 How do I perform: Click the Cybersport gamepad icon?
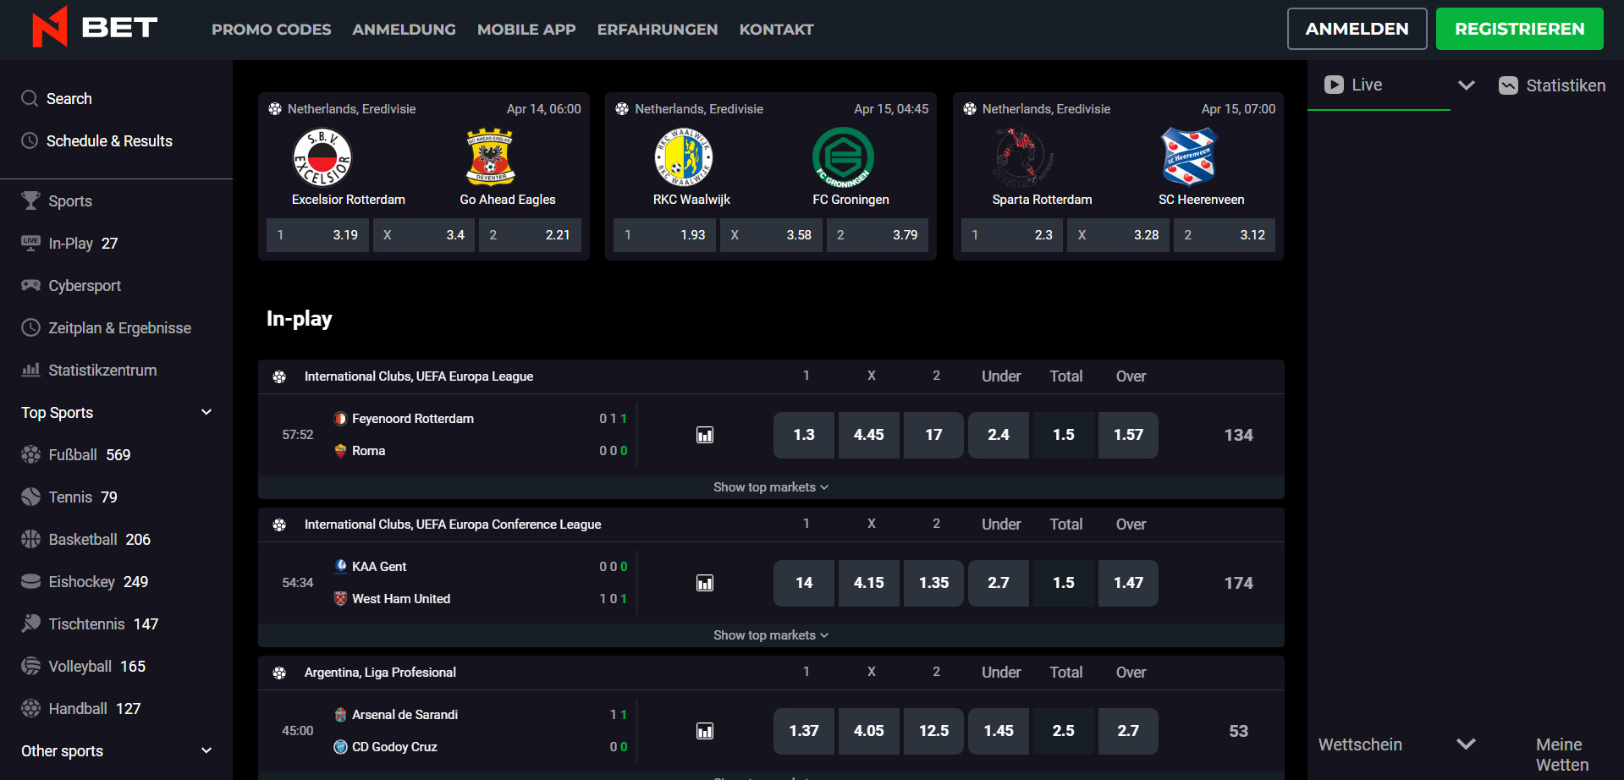click(30, 285)
